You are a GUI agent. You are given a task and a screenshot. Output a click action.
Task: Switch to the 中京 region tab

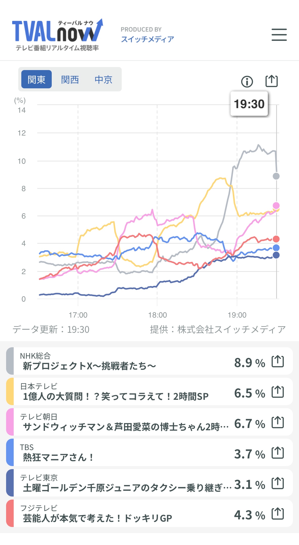[x=103, y=79]
